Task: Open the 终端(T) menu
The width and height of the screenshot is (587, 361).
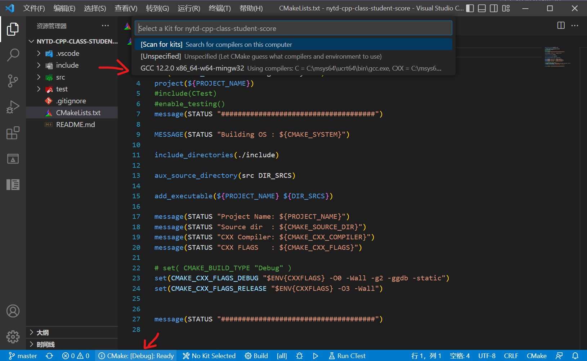Action: coord(220,8)
